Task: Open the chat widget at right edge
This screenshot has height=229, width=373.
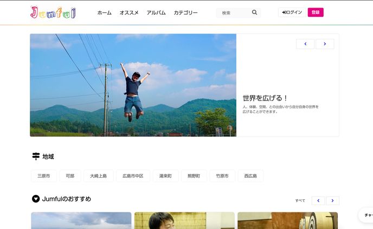Action: (x=366, y=215)
